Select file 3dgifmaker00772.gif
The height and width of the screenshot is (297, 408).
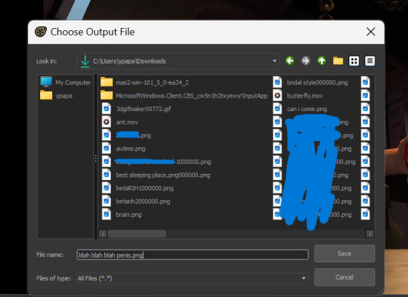[136, 109]
